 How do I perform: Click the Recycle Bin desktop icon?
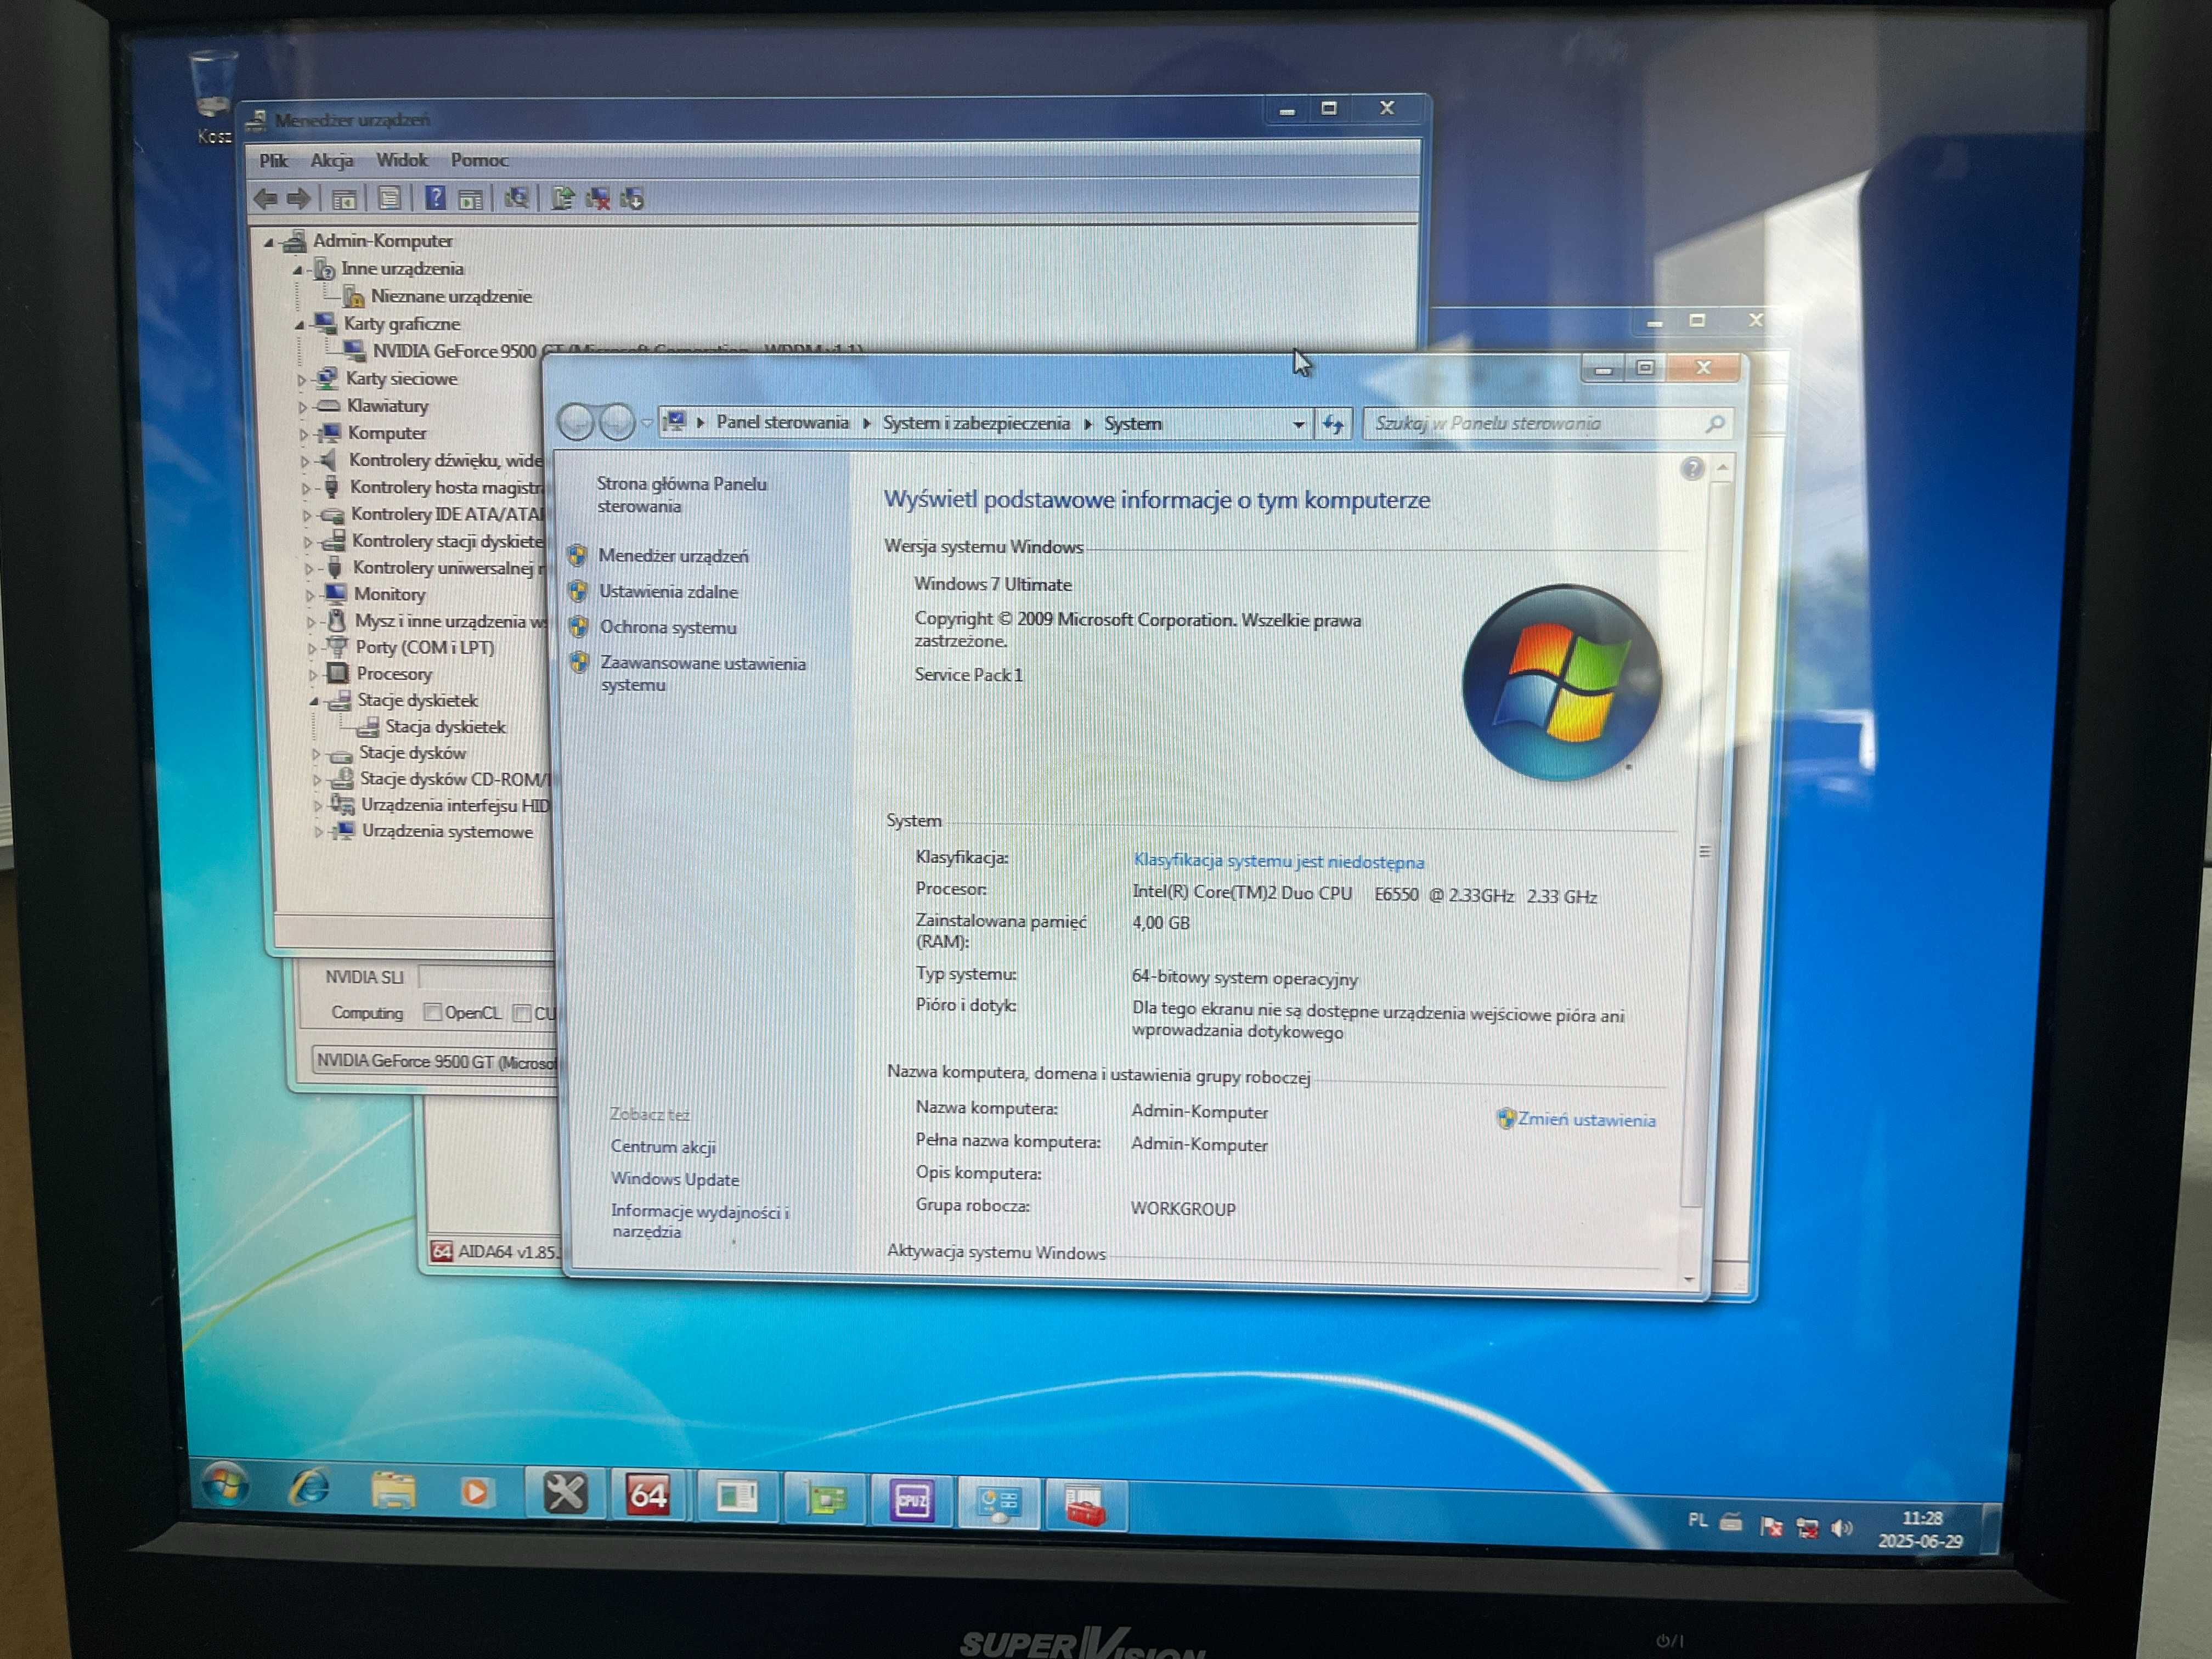click(x=213, y=95)
